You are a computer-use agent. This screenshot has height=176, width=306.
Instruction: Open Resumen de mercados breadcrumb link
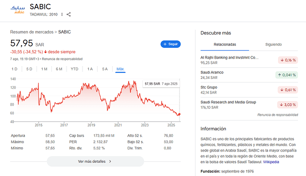click(x=32, y=32)
